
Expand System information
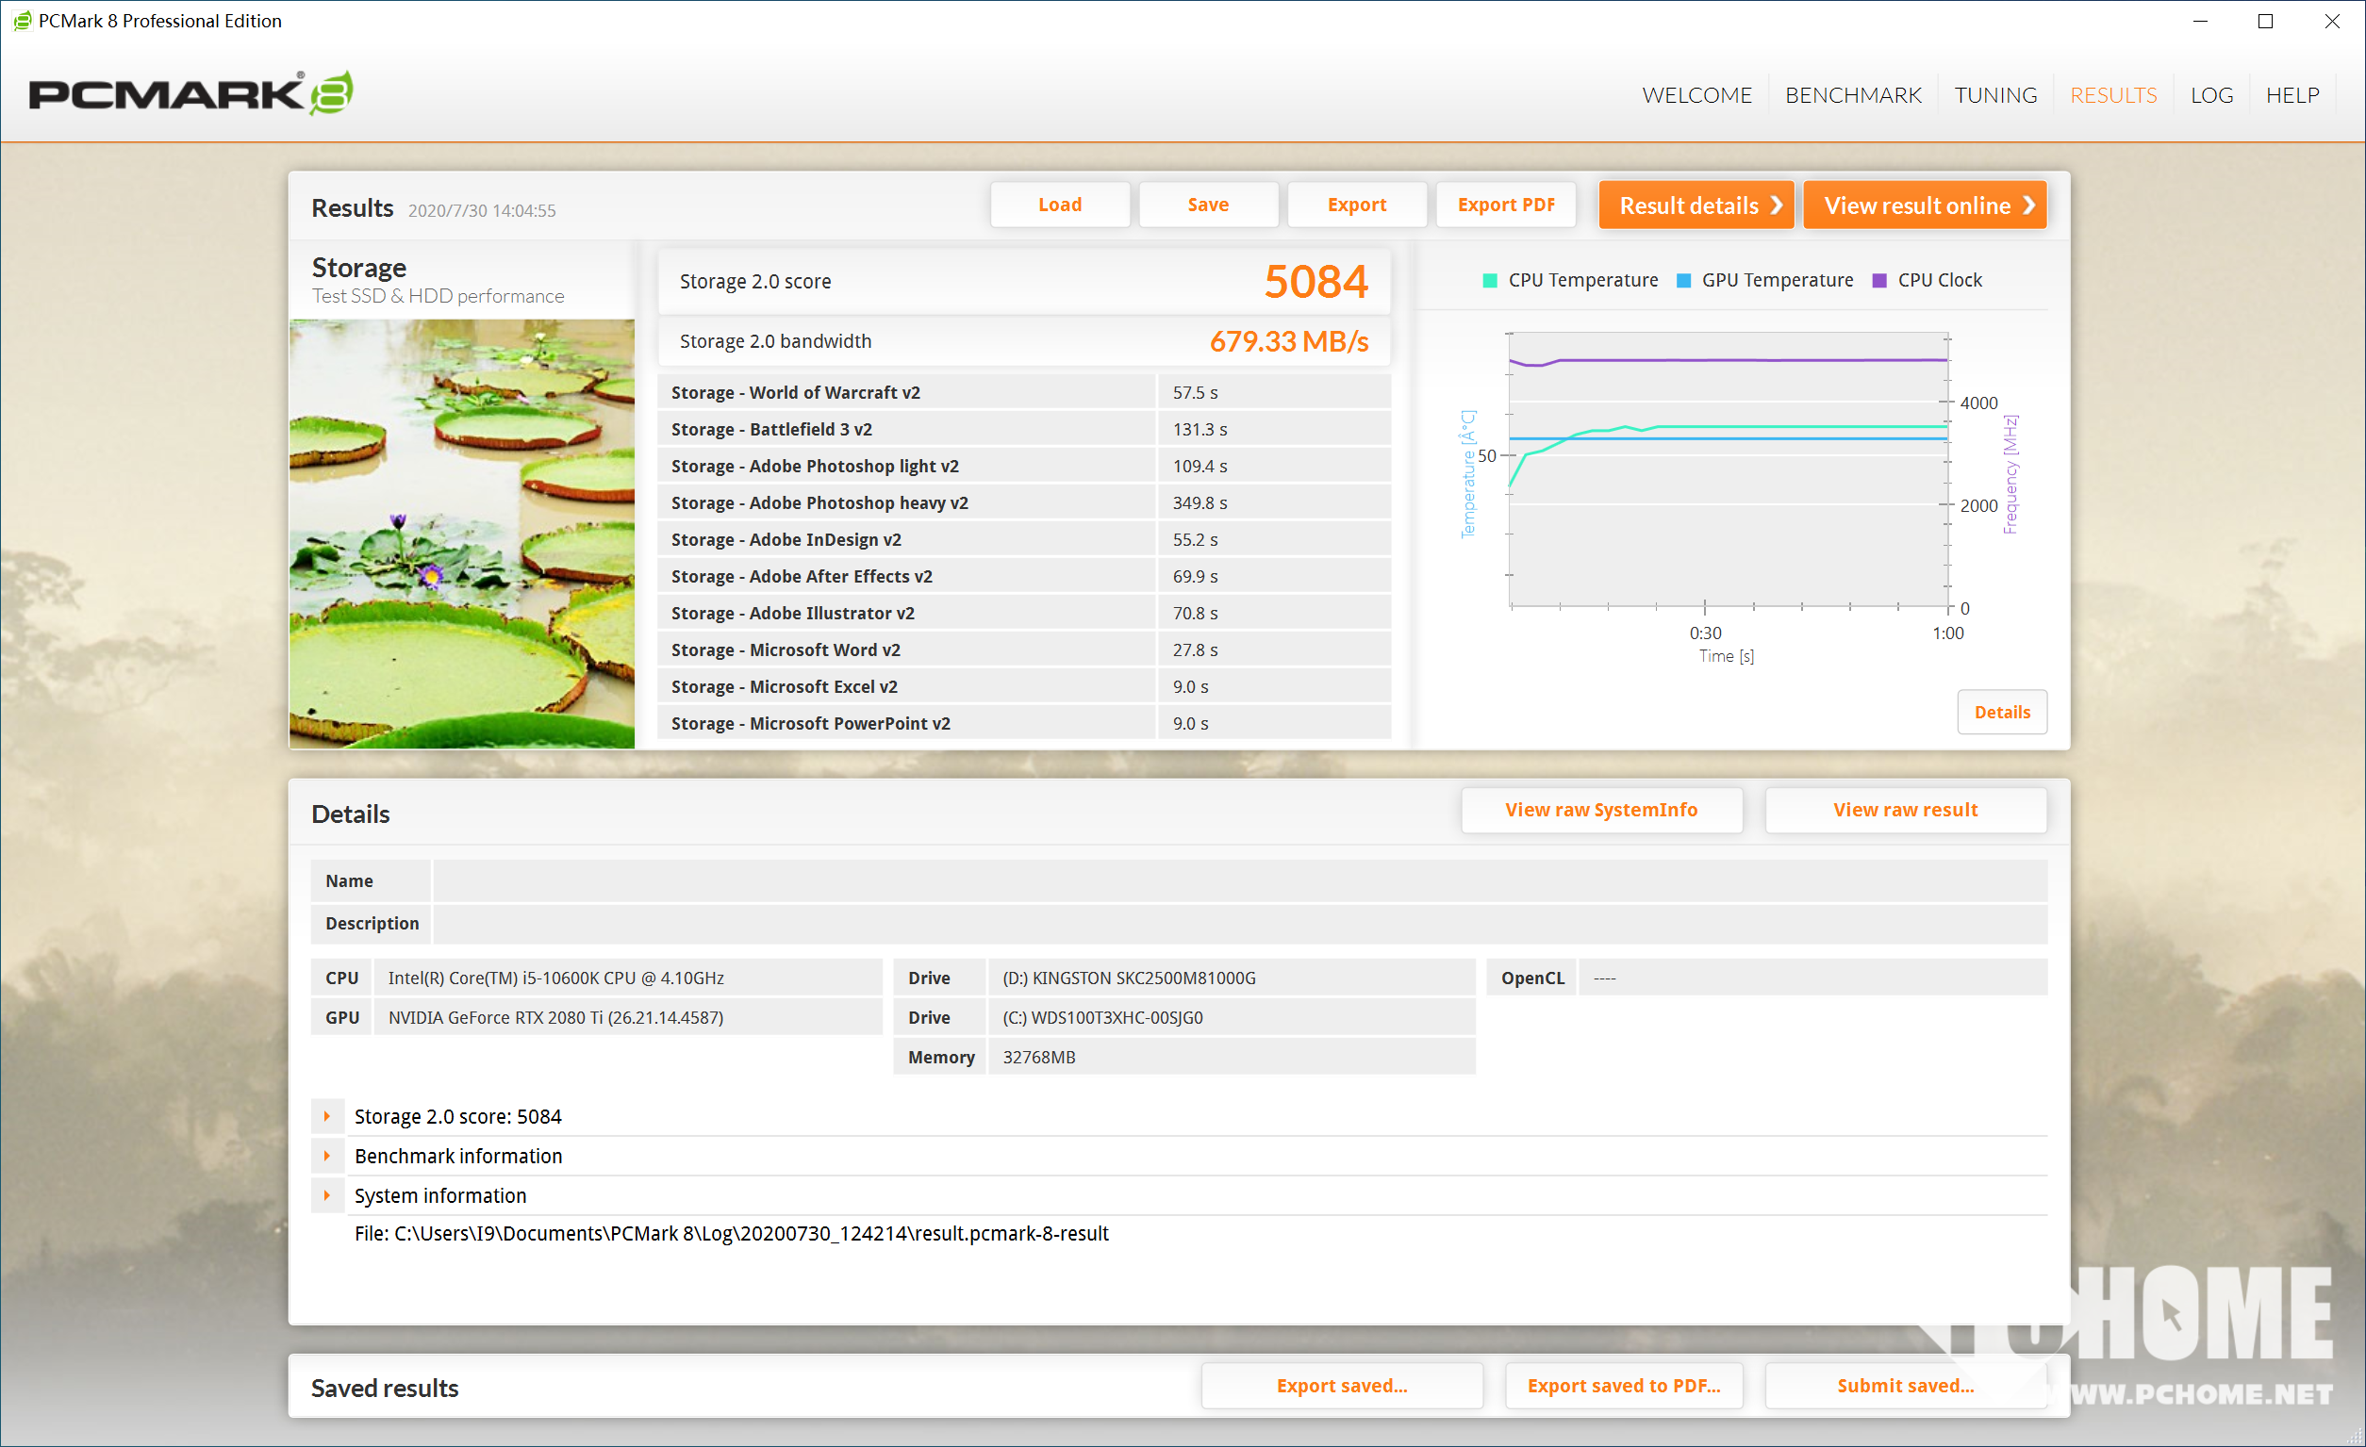pyautogui.click(x=327, y=1194)
